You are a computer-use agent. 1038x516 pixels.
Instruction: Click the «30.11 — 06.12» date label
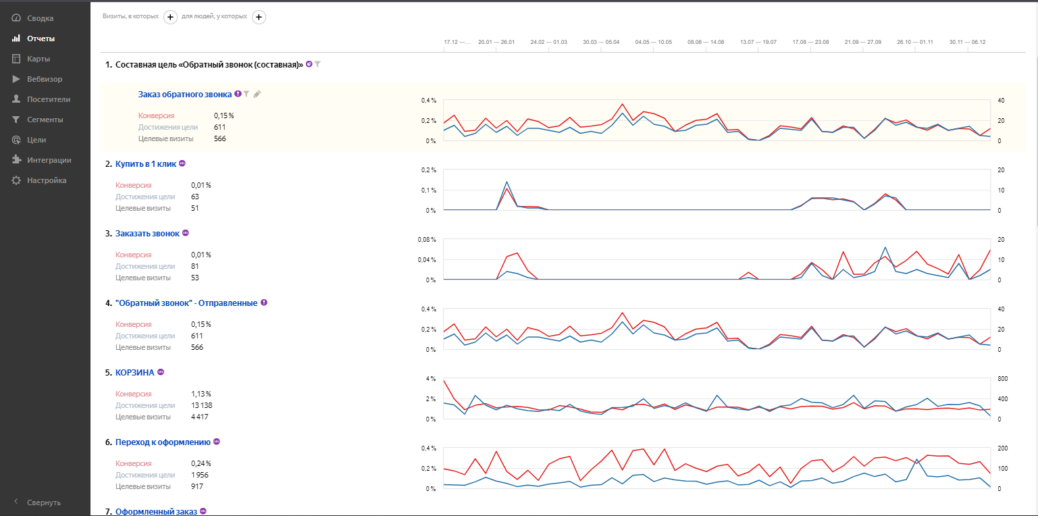(968, 42)
